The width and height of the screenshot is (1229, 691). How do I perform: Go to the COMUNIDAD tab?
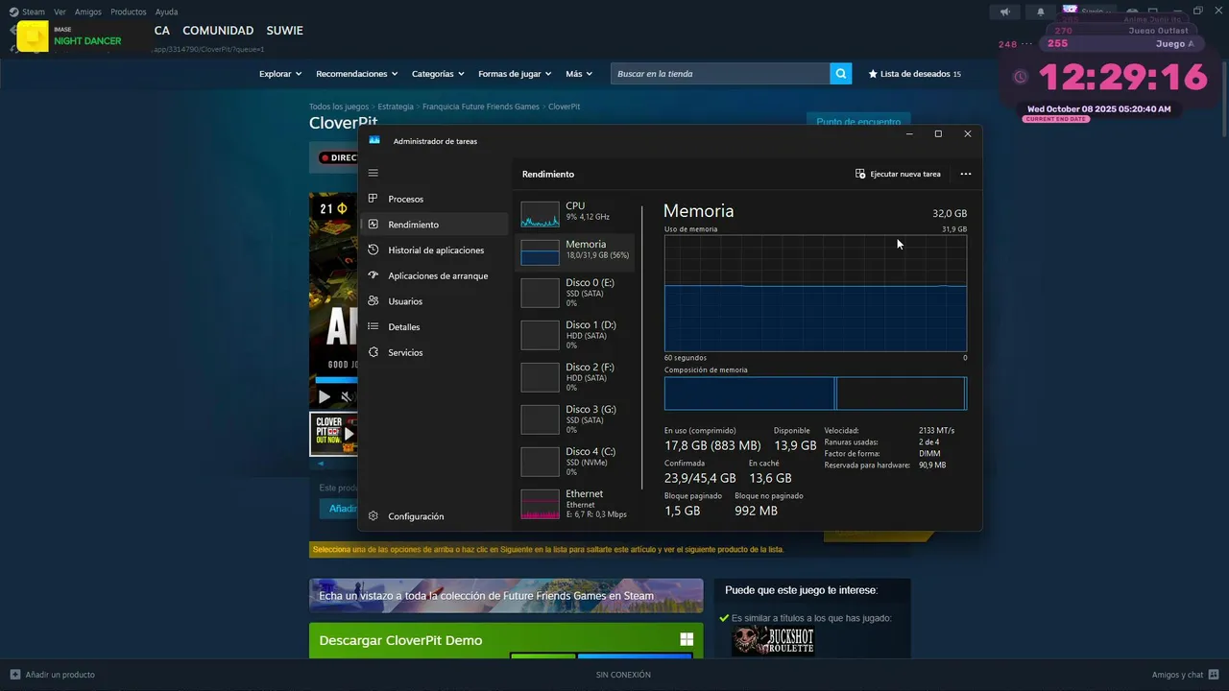point(218,31)
